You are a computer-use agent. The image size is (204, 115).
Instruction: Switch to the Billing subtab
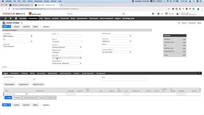click(x=33, y=73)
